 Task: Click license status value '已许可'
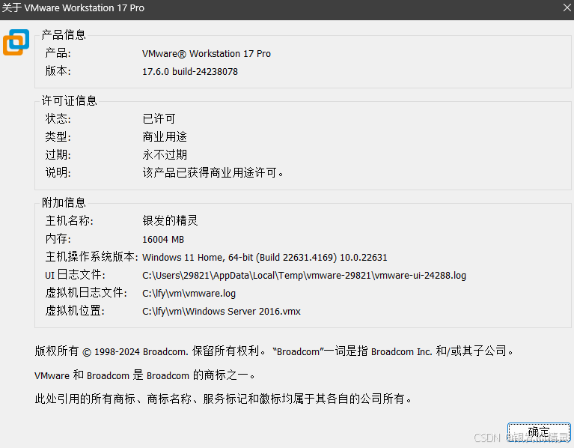click(x=159, y=118)
